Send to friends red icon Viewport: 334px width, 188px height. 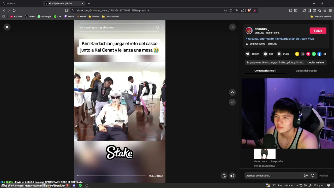pos(308,54)
